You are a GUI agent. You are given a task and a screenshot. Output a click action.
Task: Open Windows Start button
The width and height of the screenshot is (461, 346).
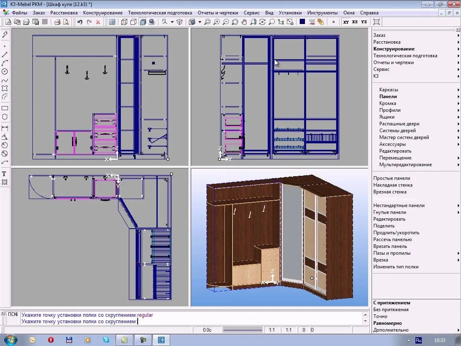point(10,340)
